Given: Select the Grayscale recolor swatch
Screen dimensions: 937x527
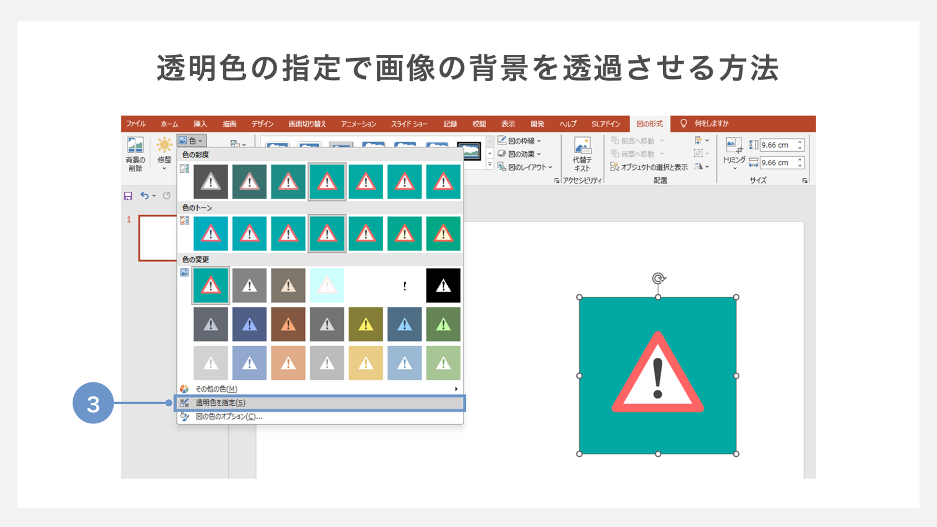Looking at the screenshot, I should point(249,286).
